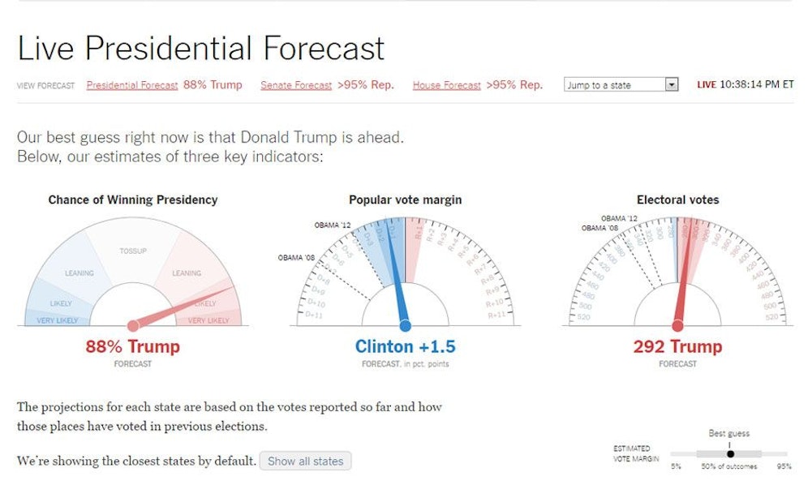808x485 pixels.
Task: Click the black best guess dot
Action: (730, 453)
